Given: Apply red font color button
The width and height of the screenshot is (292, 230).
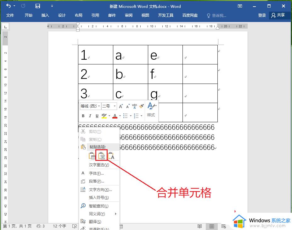Looking at the screenshot, I should click(x=115, y=116).
